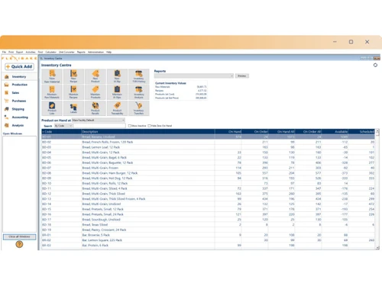
Task: Click the Close all Windows button
Action: [x=19, y=236]
